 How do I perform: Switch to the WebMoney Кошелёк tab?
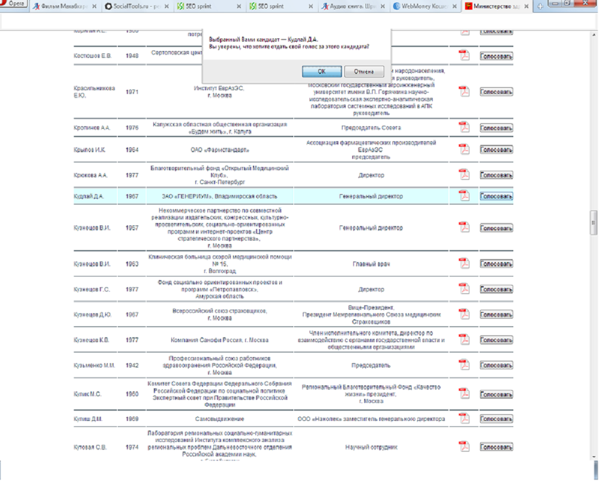click(x=425, y=7)
